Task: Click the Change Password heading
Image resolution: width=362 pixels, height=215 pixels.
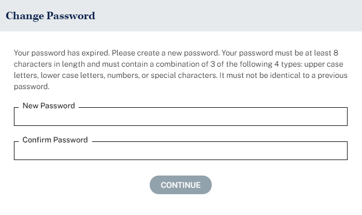Action: 50,16
